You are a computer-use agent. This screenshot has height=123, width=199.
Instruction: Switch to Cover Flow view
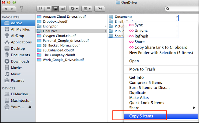[x=63, y=9]
